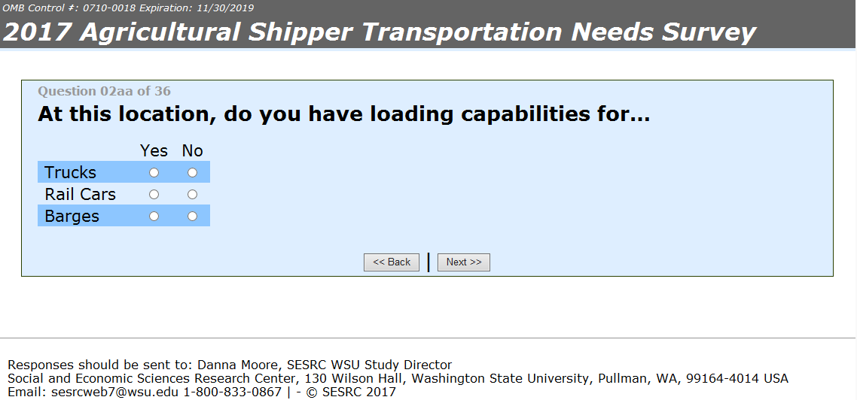
Task: Click the Rail Cars row label
Action: [x=81, y=195]
